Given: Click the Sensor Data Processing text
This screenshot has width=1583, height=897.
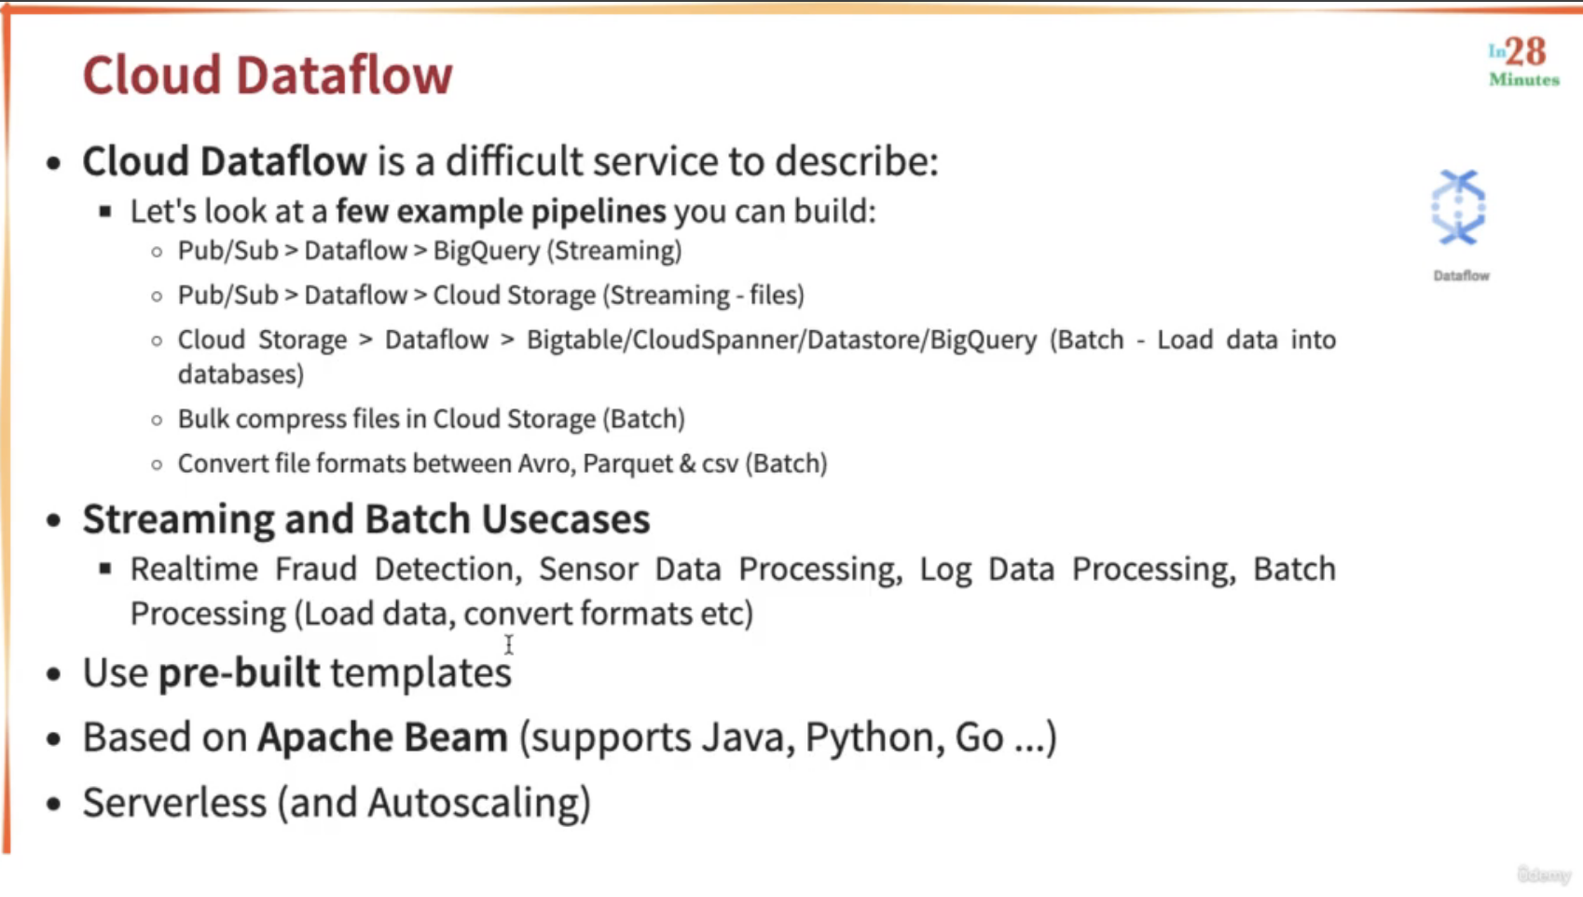Looking at the screenshot, I should (721, 569).
